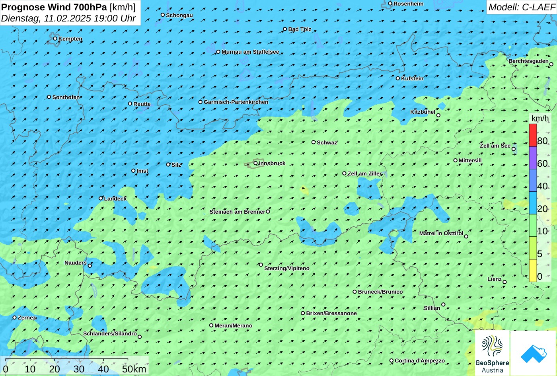Click the Zernez label
The width and height of the screenshot is (557, 376).
[27, 318]
